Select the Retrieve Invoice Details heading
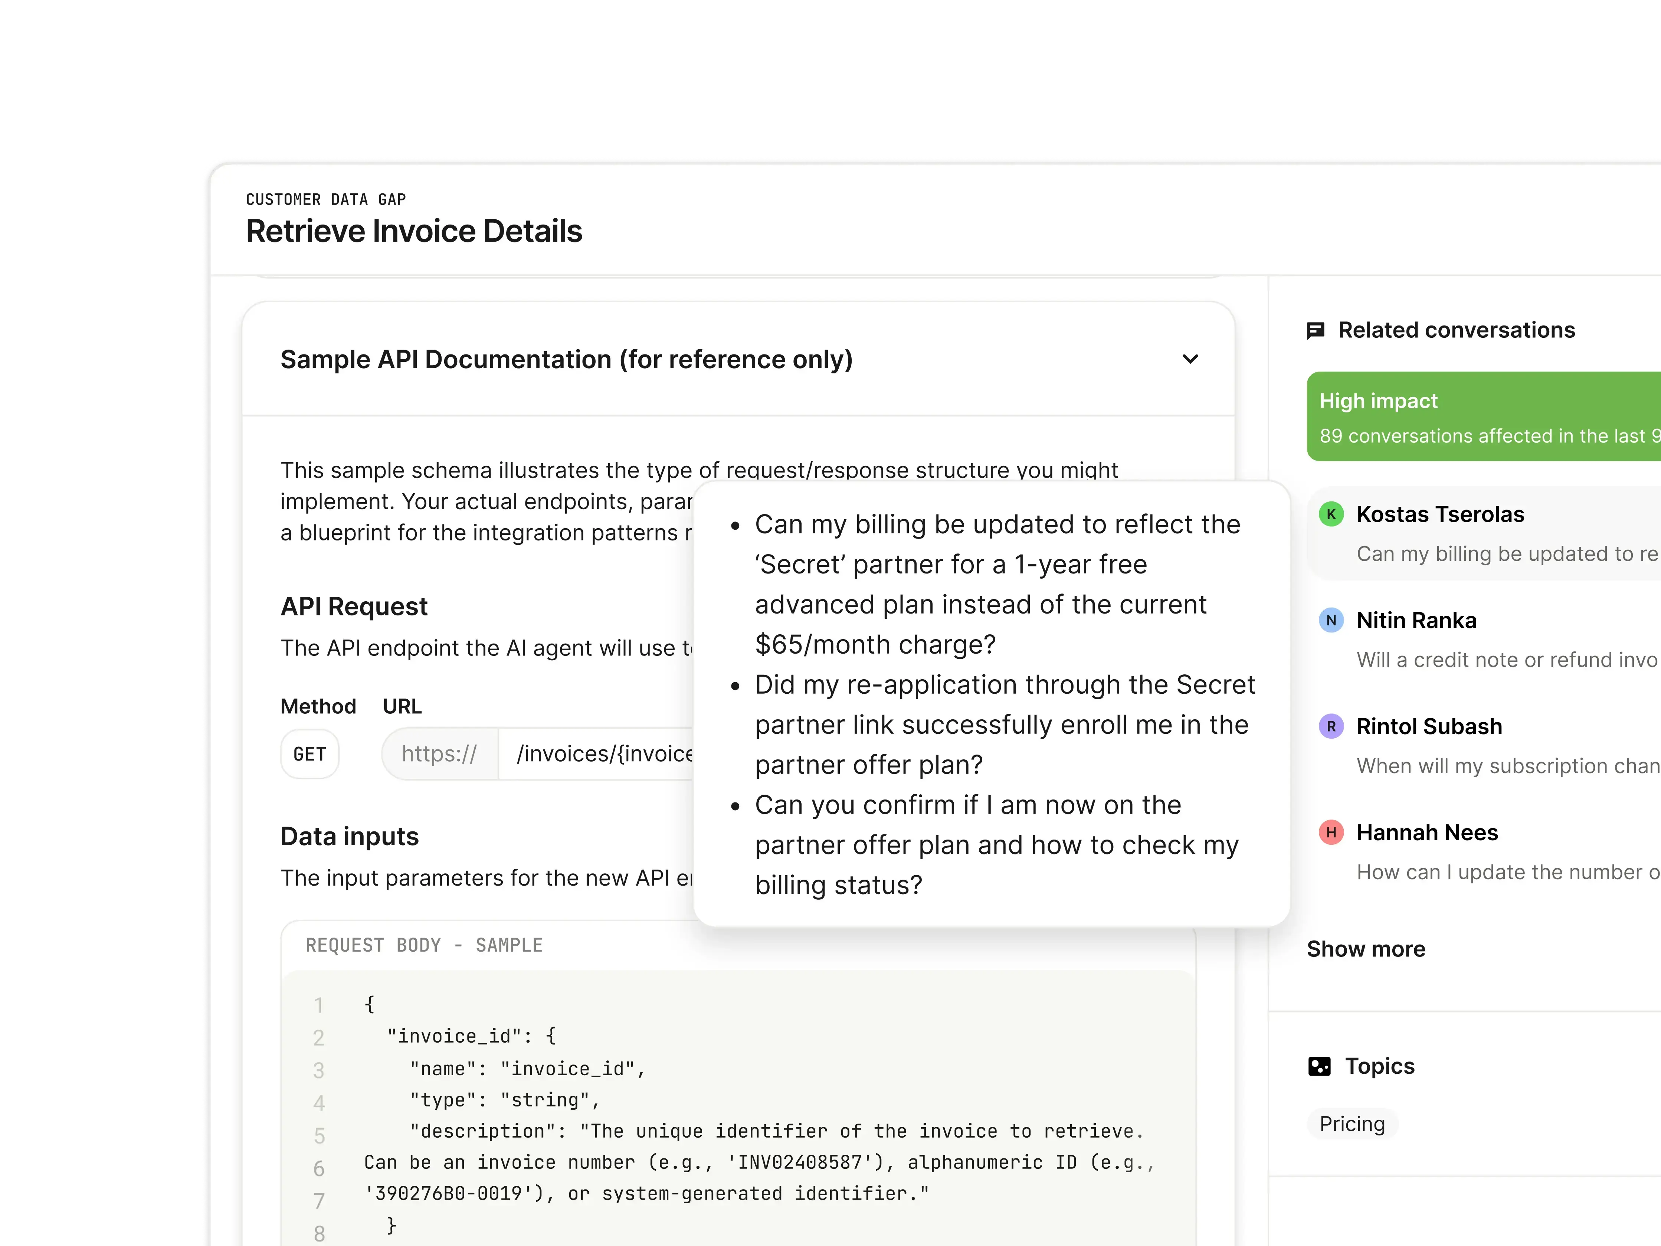The width and height of the screenshot is (1661, 1246). [414, 231]
